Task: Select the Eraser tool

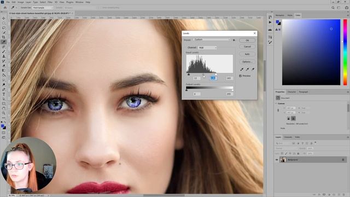Action: pos(4,66)
